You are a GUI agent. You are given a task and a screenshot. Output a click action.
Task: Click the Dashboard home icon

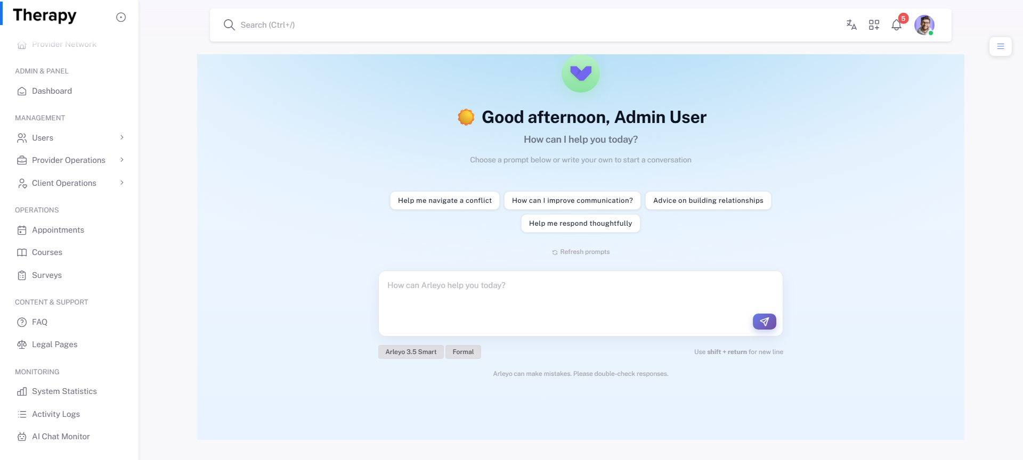coord(22,91)
